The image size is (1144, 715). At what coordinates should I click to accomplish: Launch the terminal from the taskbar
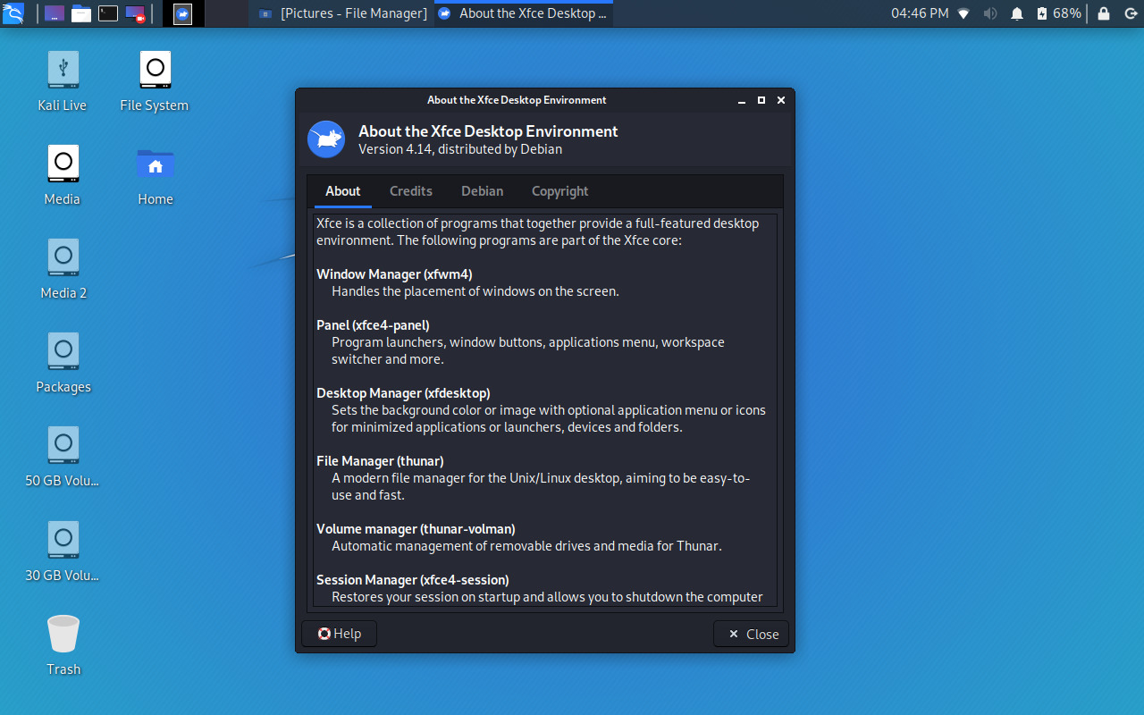(x=108, y=13)
